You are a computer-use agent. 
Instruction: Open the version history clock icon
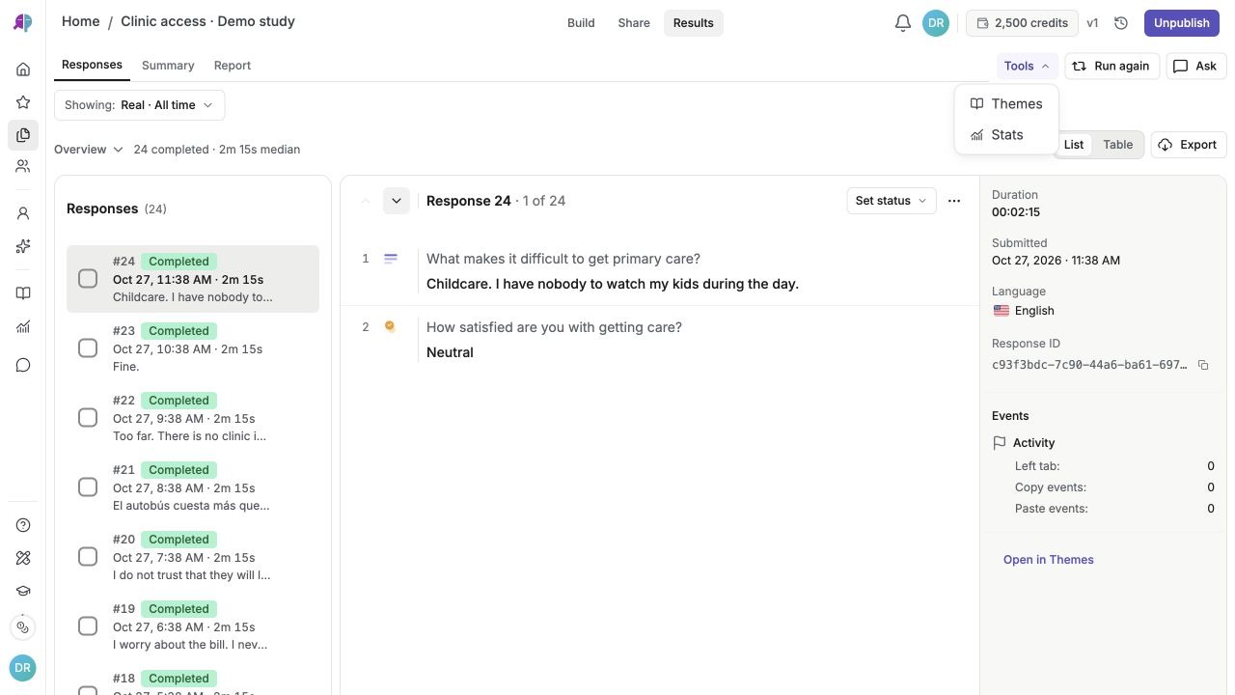click(x=1121, y=23)
